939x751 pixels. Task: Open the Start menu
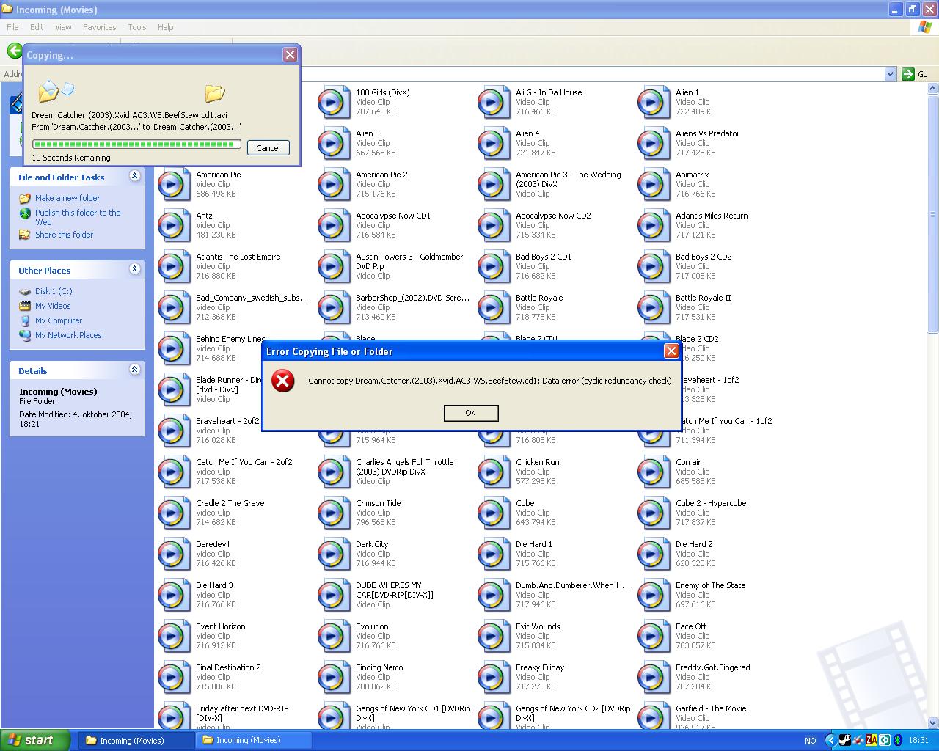tap(35, 740)
